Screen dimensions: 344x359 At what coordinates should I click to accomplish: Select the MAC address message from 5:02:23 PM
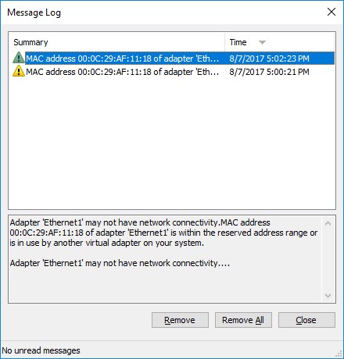point(174,59)
